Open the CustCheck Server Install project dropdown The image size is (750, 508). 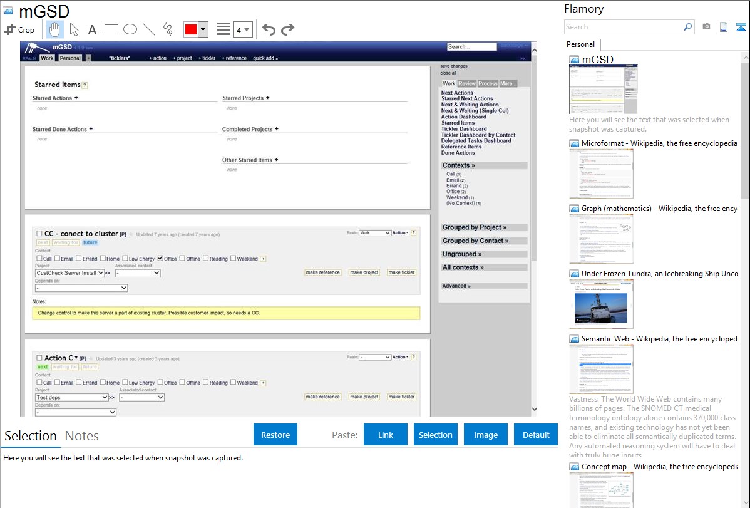pyautogui.click(x=70, y=273)
